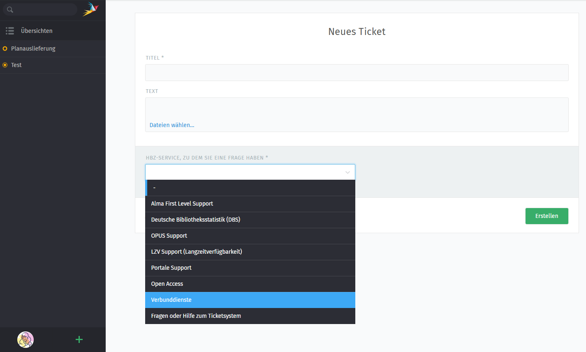Open the user avatar menu
Image resolution: width=586 pixels, height=352 pixels.
pos(25,340)
